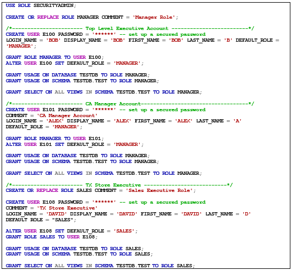
Task: Click the user name E100 after CREATE USER
Action: (x=49, y=34)
